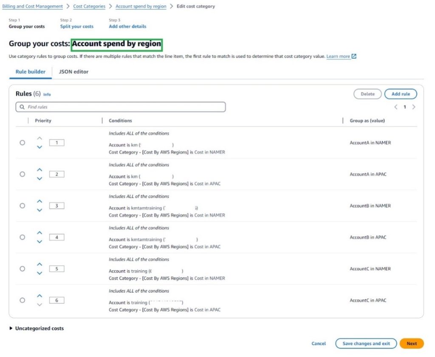Click up arrow for priority 4 rule
This screenshot has height=357, width=435.
[x=40, y=233]
